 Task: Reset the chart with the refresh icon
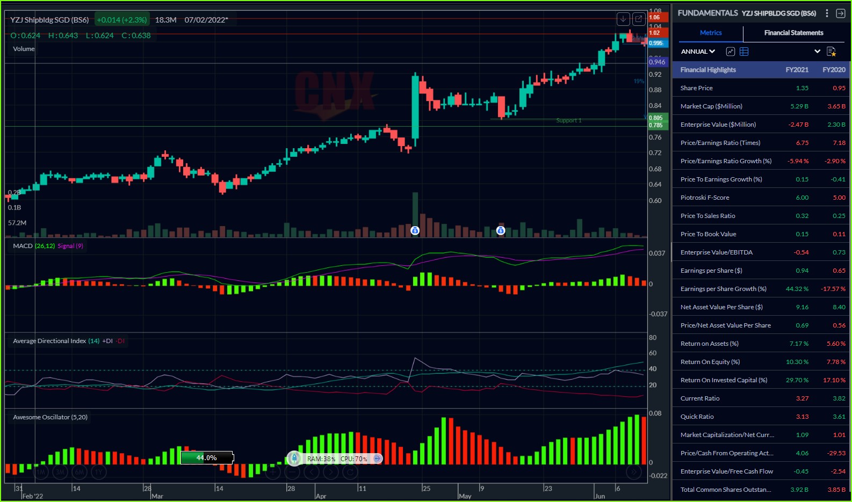(350, 472)
